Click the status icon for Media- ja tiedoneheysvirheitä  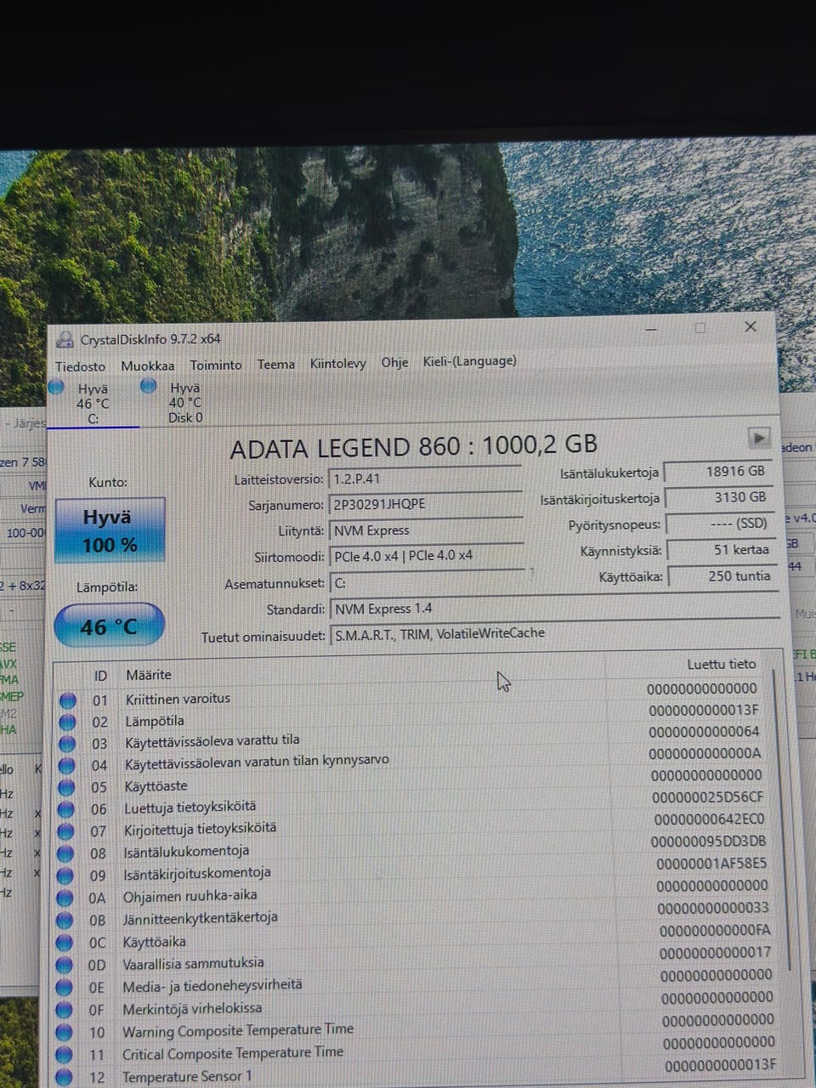click(65, 988)
